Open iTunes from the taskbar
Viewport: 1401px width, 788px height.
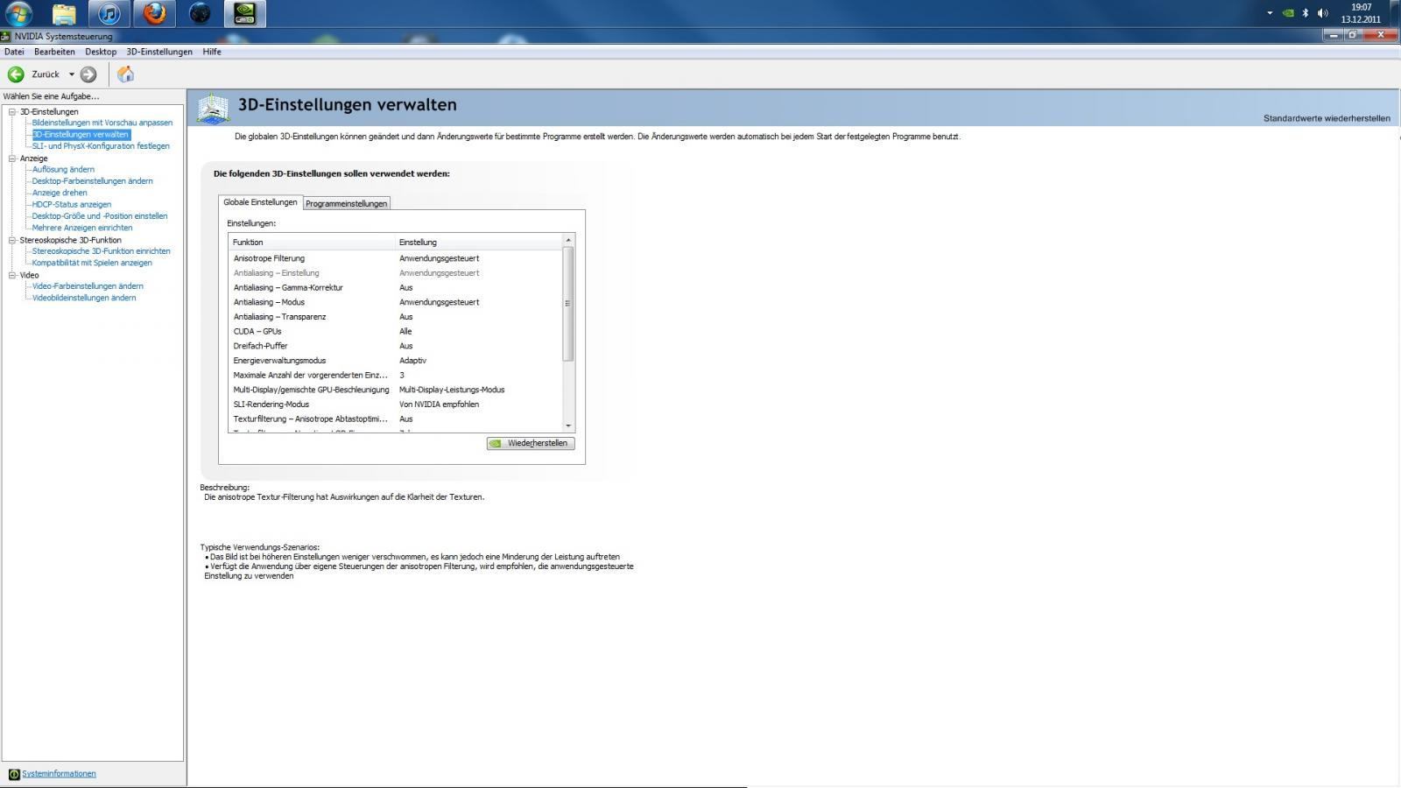(109, 14)
